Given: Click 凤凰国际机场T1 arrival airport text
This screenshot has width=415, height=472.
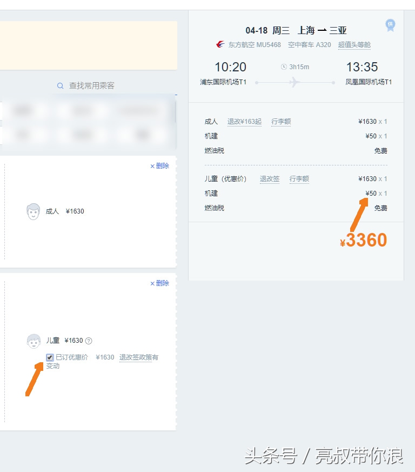Looking at the screenshot, I should [x=369, y=82].
